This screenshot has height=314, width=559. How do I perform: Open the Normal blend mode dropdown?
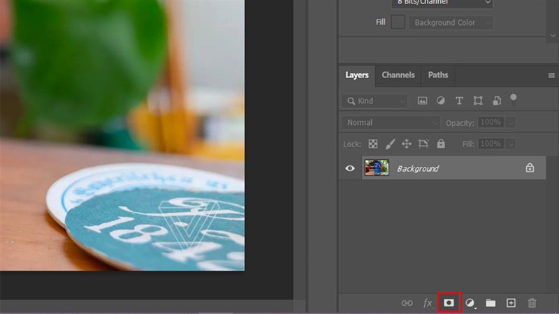(x=391, y=123)
